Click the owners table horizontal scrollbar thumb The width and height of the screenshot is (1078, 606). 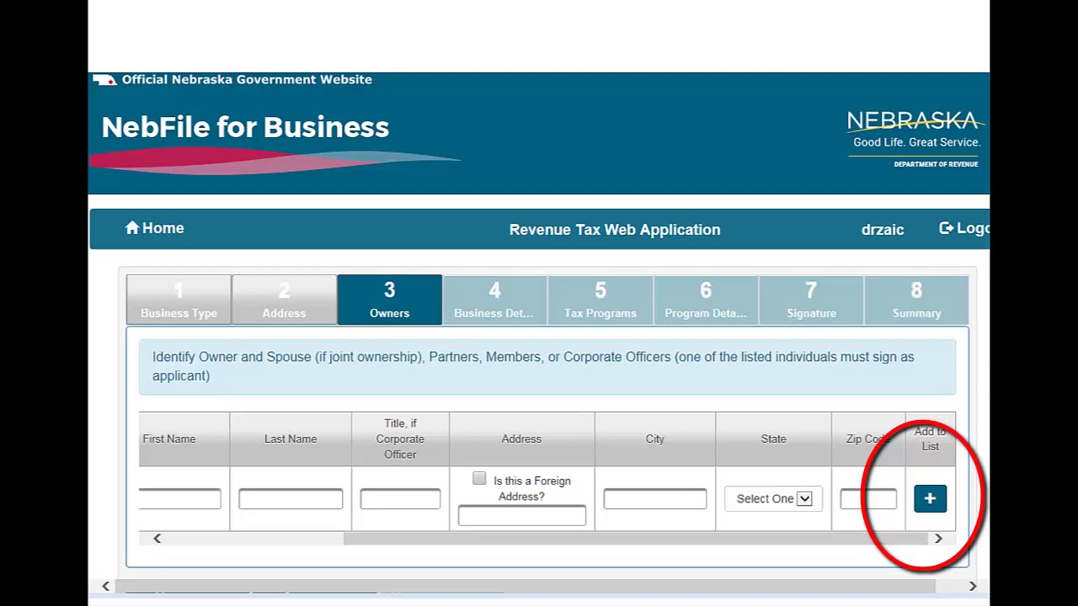point(637,539)
